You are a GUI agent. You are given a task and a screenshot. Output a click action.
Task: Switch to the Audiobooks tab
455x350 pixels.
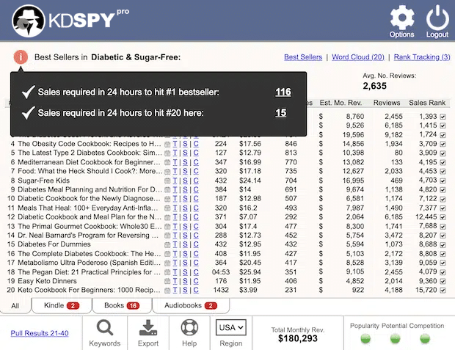point(191,305)
